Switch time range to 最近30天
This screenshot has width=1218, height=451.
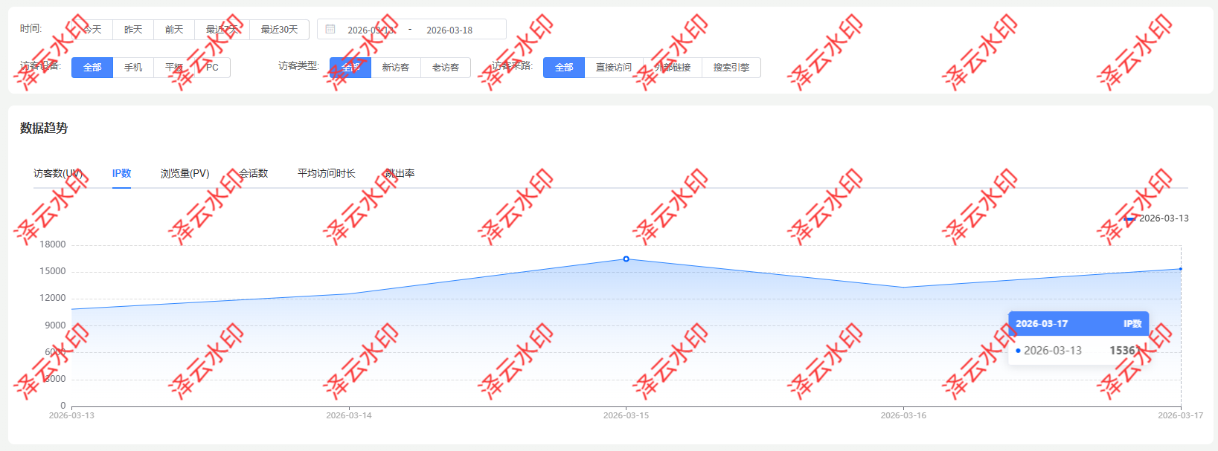[279, 30]
